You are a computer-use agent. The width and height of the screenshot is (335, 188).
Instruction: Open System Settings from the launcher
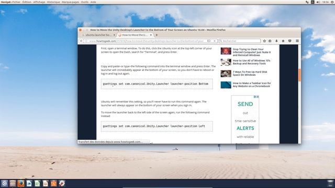(62, 183)
